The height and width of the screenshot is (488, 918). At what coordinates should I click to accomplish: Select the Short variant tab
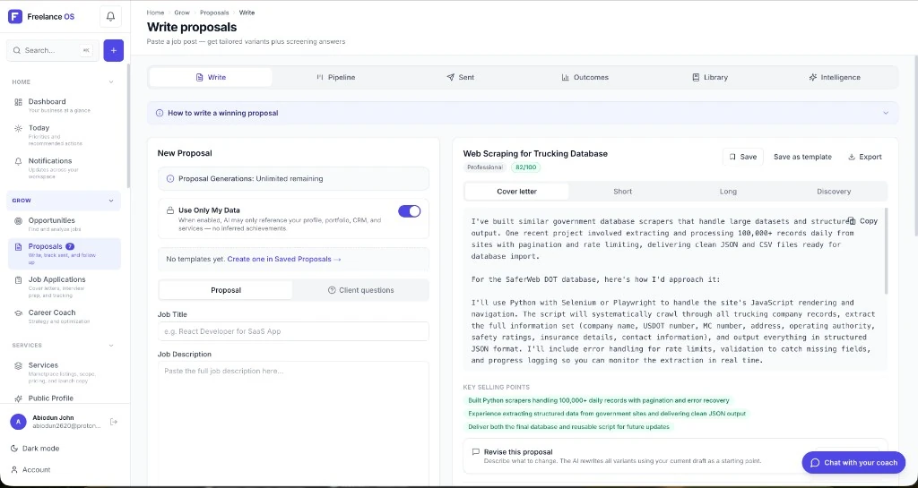click(622, 191)
